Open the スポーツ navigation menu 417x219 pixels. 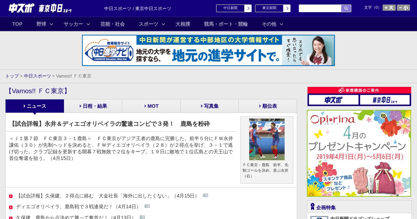[x=148, y=24]
